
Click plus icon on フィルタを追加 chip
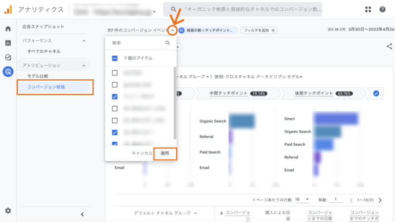(x=273, y=30)
